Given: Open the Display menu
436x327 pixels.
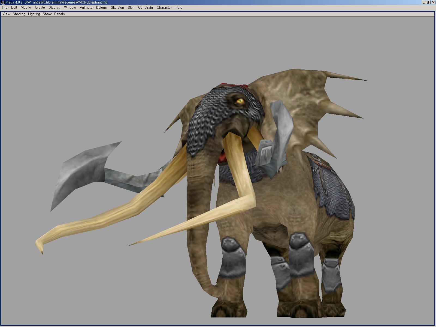Looking at the screenshot, I should 55,7.
